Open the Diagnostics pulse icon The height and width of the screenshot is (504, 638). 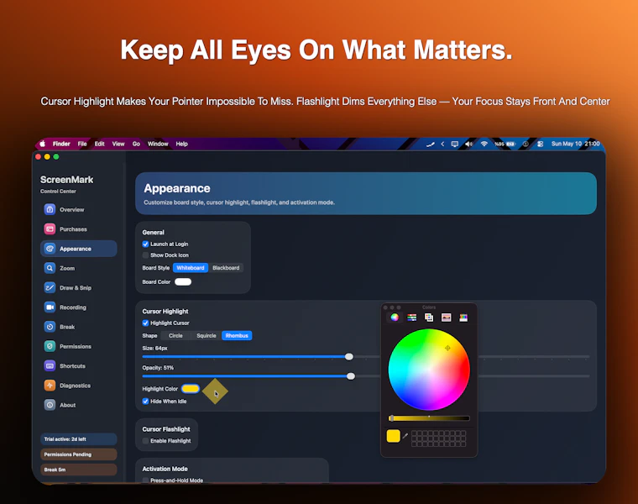click(x=50, y=385)
